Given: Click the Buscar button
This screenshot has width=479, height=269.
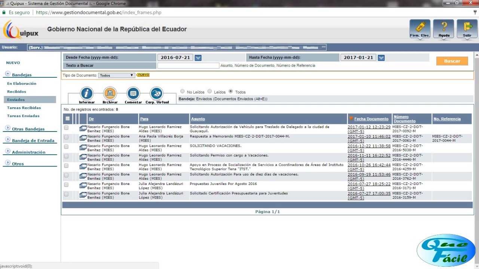Looking at the screenshot, I should coord(452,61).
